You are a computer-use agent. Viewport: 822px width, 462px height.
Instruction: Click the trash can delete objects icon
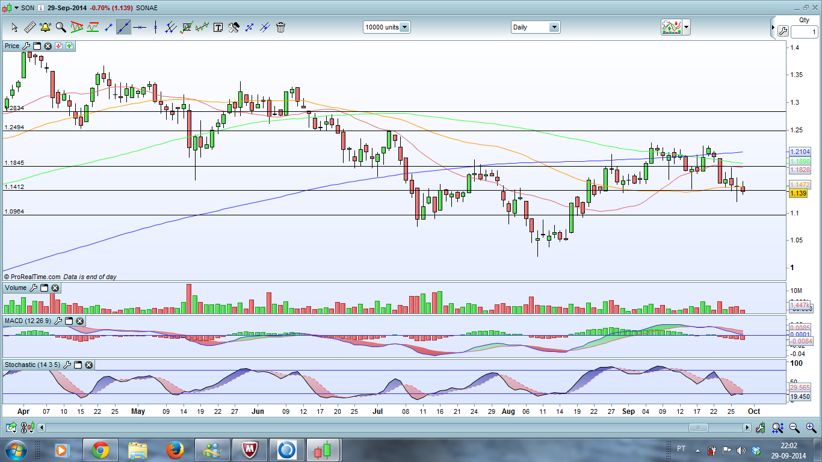(280, 27)
